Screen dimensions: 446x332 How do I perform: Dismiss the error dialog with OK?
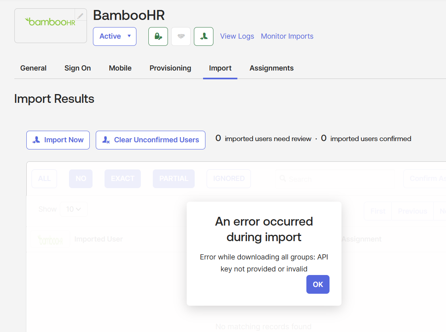(318, 284)
